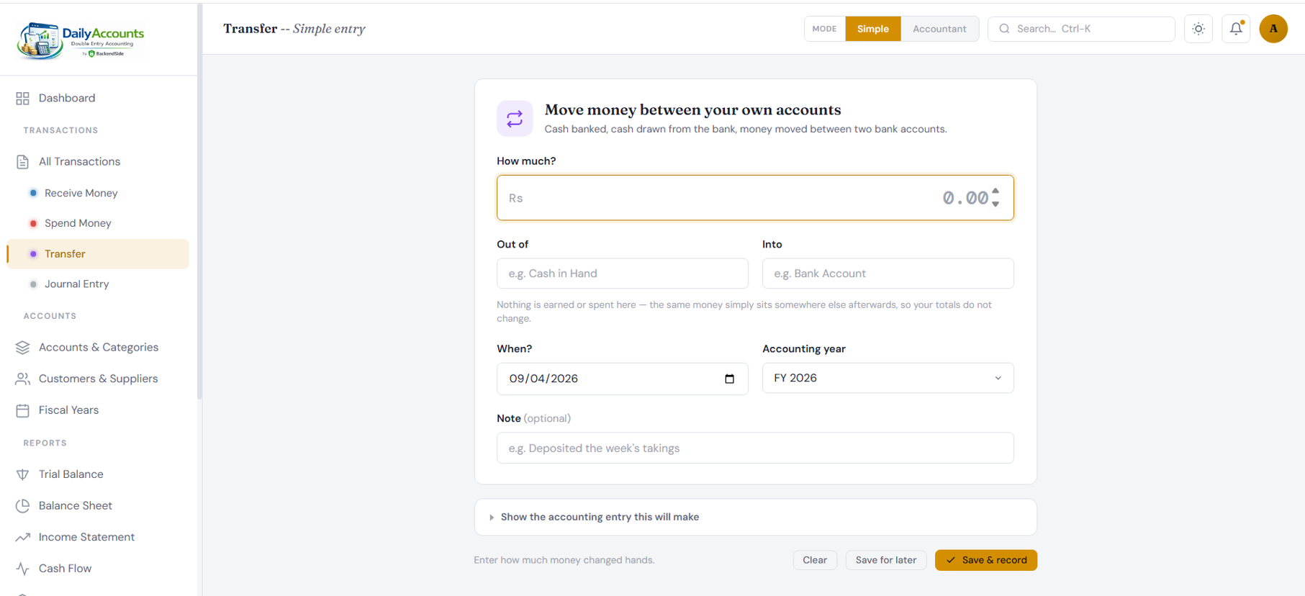Click the Cash Flow pulse icon
The image size is (1305, 596).
[22, 569]
